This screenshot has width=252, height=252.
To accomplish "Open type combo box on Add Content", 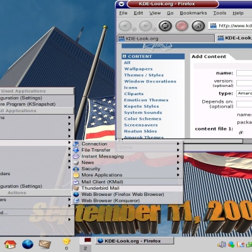I will pyautogui.click(x=244, y=93).
